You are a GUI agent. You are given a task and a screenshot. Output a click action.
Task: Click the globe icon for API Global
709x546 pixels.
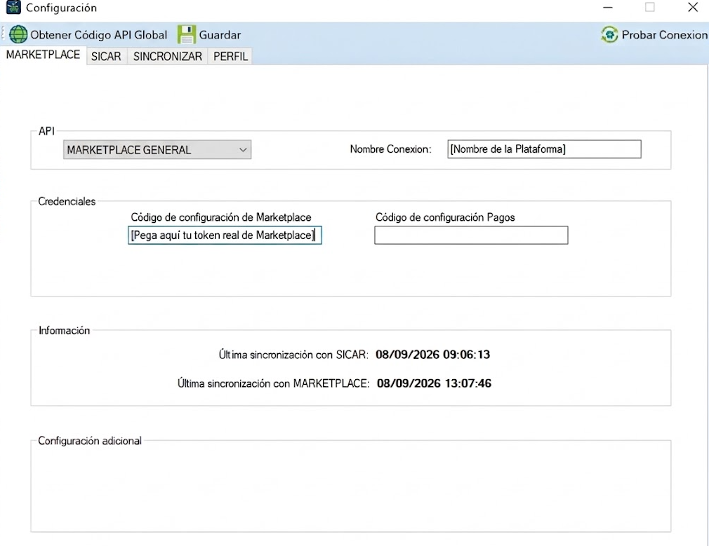point(18,35)
